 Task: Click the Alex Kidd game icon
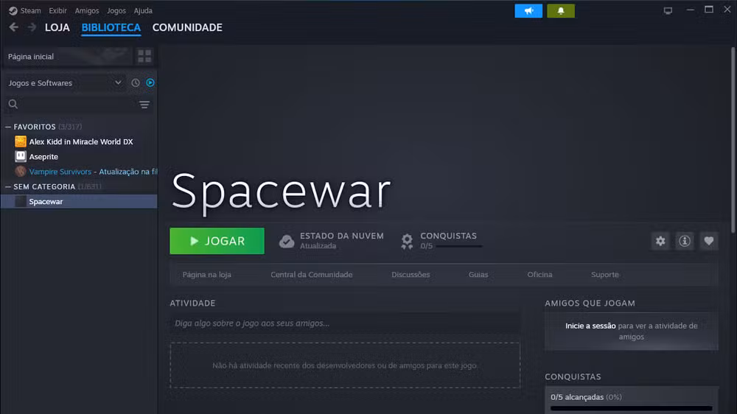coord(20,141)
